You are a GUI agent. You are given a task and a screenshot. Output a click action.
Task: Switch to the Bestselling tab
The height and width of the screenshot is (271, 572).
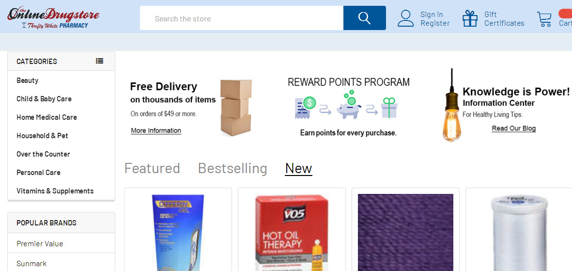coord(233,168)
